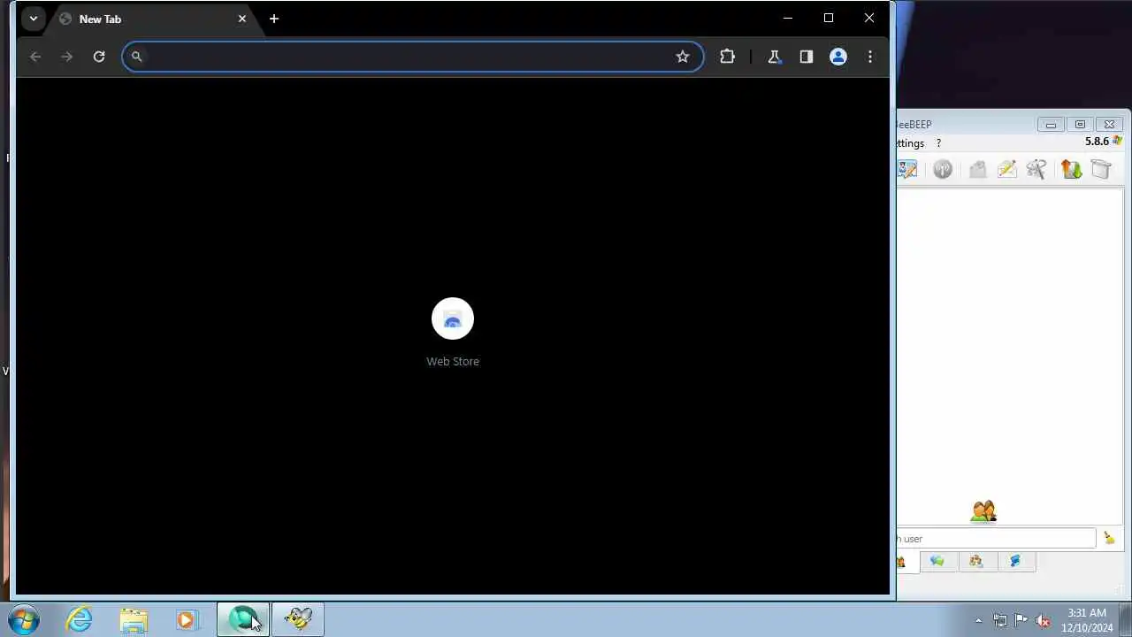Viewport: 1132px width, 637px height.
Task: Open the Action Center flag icon
Action: [1021, 620]
